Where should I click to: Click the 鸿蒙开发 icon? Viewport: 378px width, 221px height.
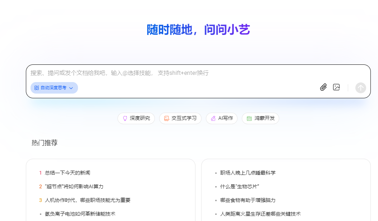pyautogui.click(x=249, y=118)
